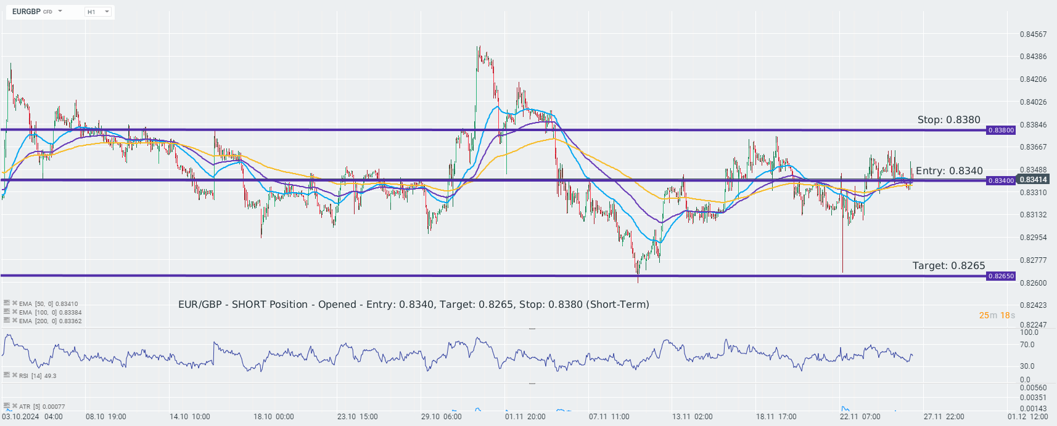Image resolution: width=1057 pixels, height=426 pixels.
Task: Open the EURGBP symbol dropdown
Action: pyautogui.click(x=60, y=11)
